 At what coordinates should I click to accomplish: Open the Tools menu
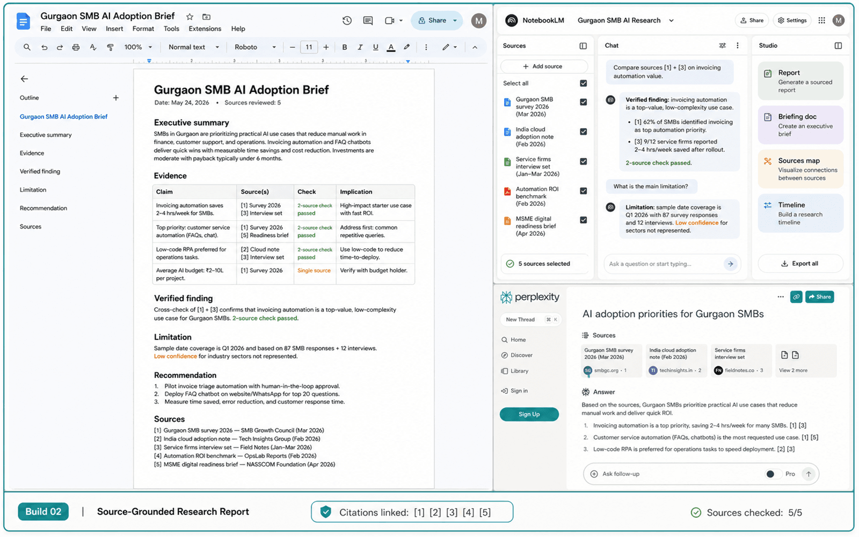coord(171,29)
